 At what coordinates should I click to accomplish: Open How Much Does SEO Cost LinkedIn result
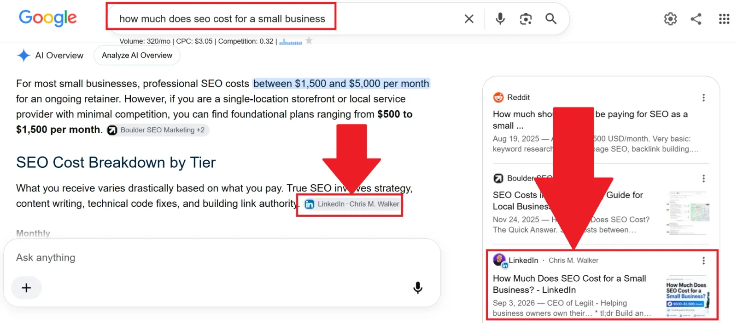tap(569, 284)
